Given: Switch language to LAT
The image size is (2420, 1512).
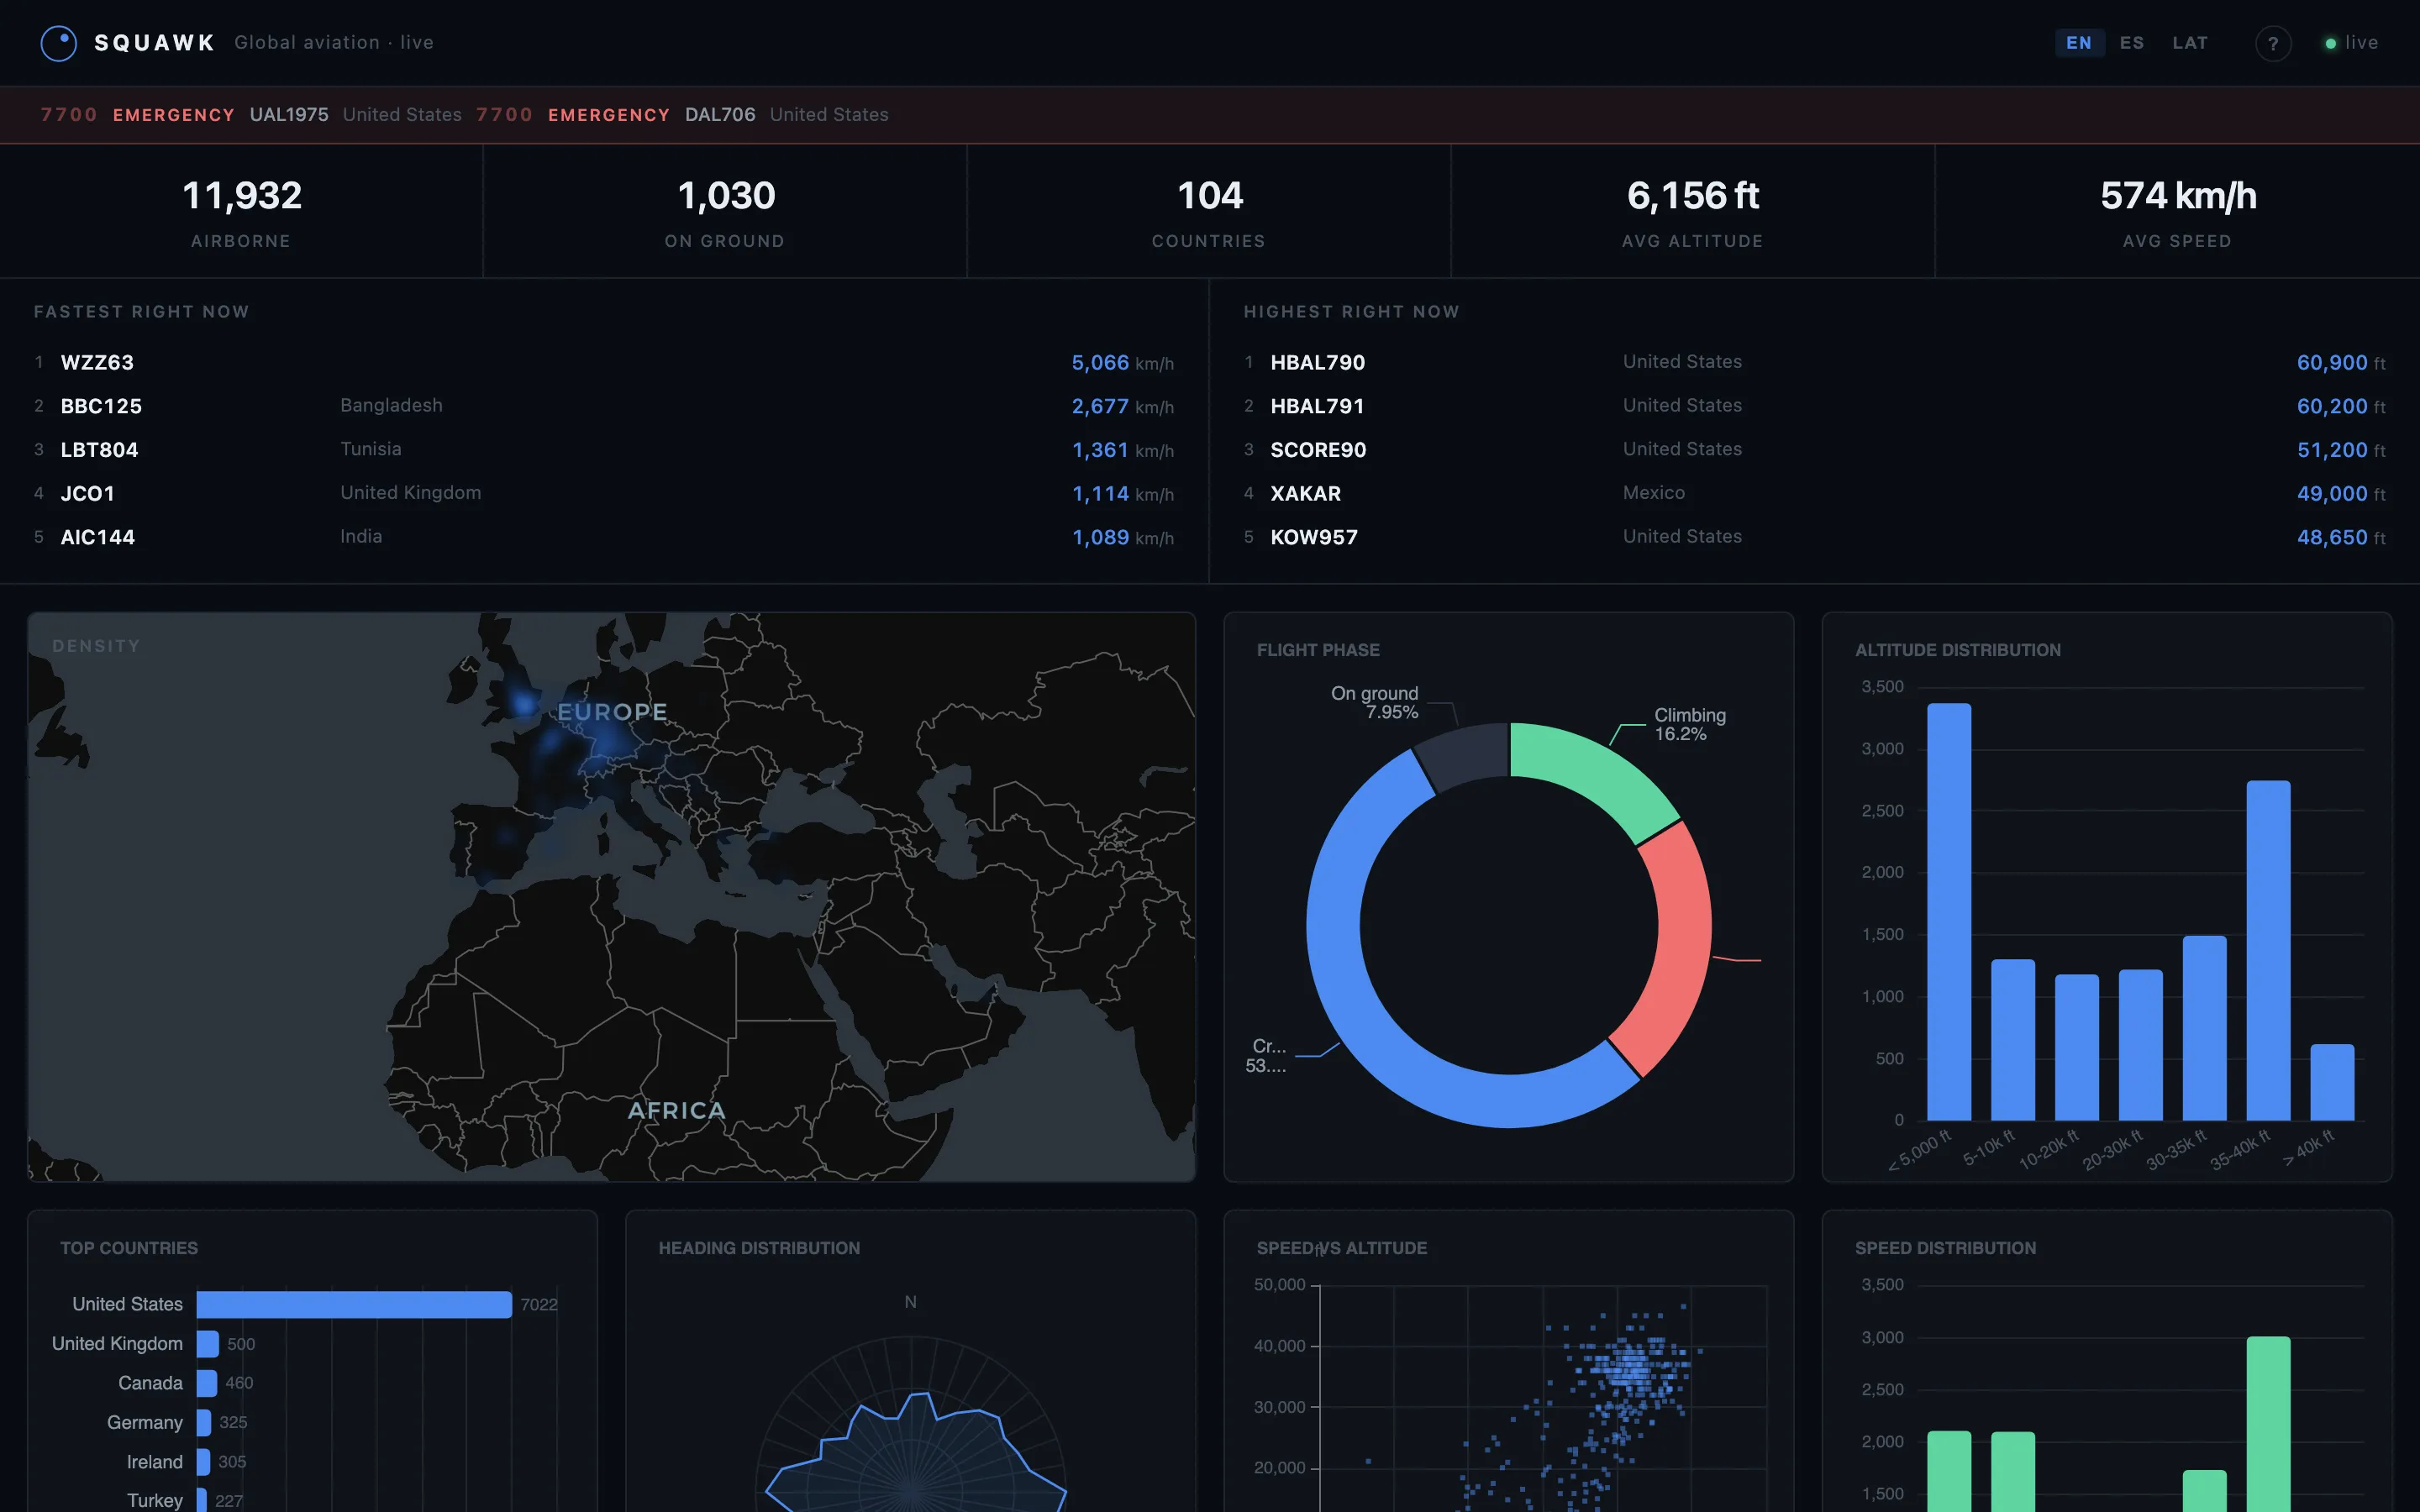Looking at the screenshot, I should point(2190,43).
